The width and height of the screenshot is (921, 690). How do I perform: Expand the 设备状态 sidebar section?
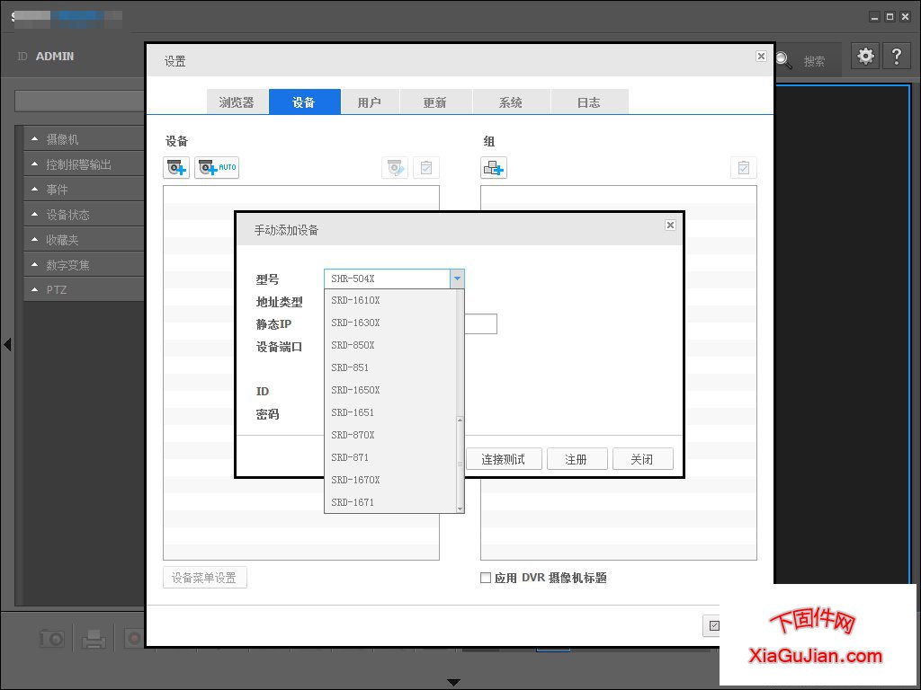tap(84, 215)
